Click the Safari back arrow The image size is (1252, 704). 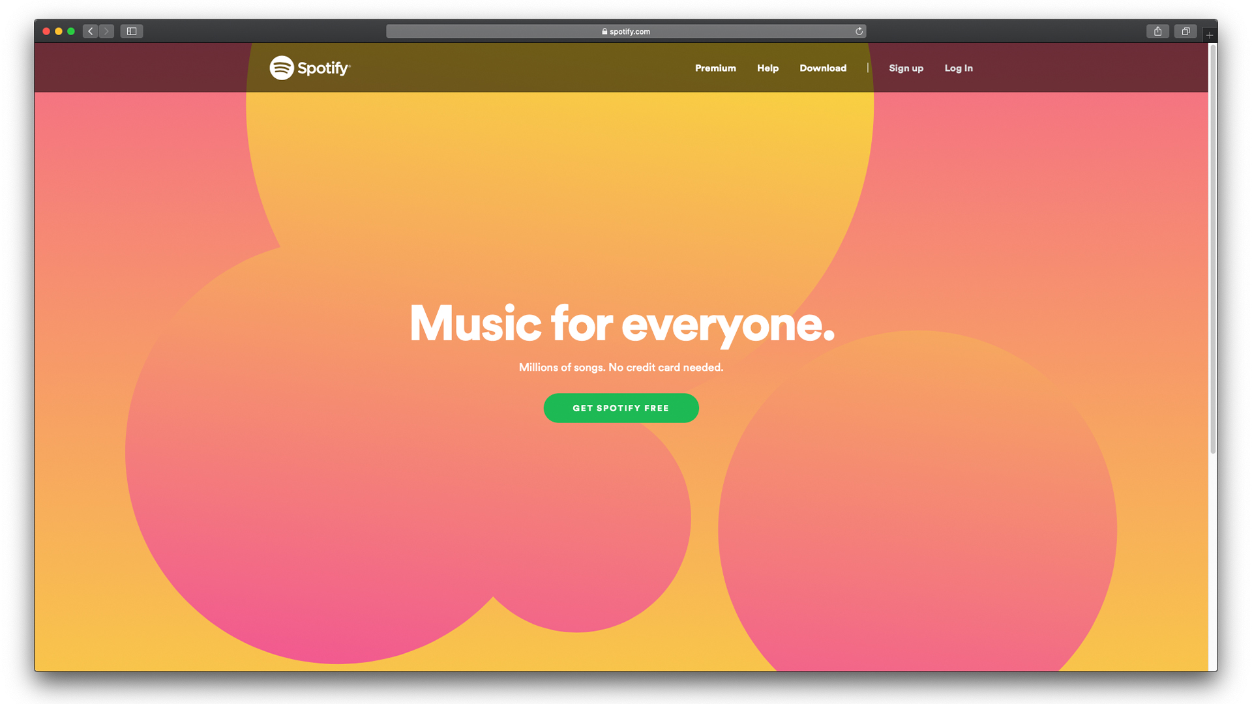(91, 31)
